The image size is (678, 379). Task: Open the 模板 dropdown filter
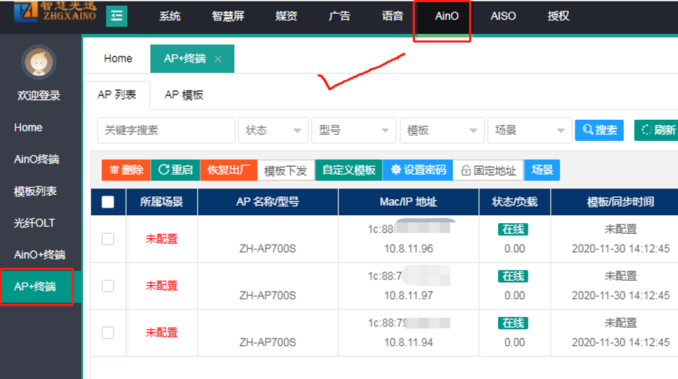pyautogui.click(x=442, y=131)
